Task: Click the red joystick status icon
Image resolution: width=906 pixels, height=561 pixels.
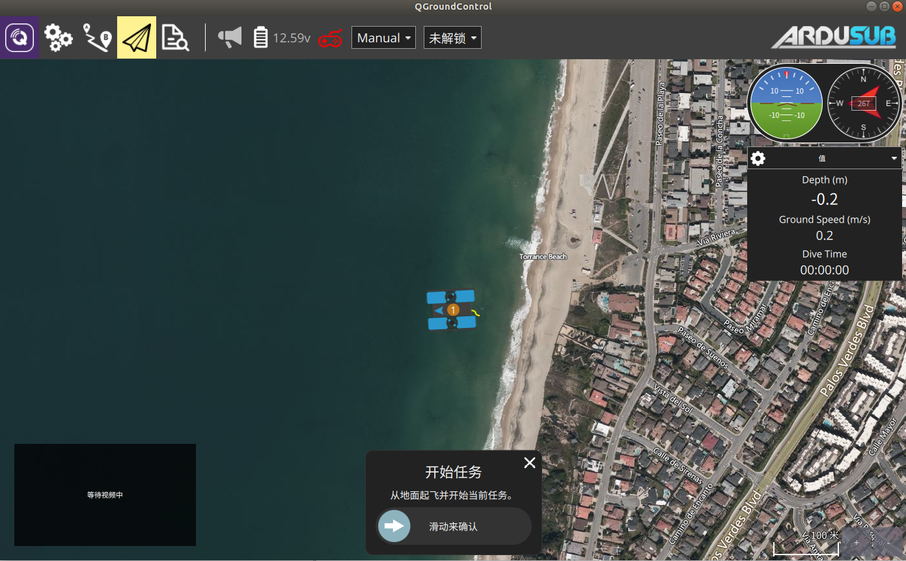Action: (331, 38)
